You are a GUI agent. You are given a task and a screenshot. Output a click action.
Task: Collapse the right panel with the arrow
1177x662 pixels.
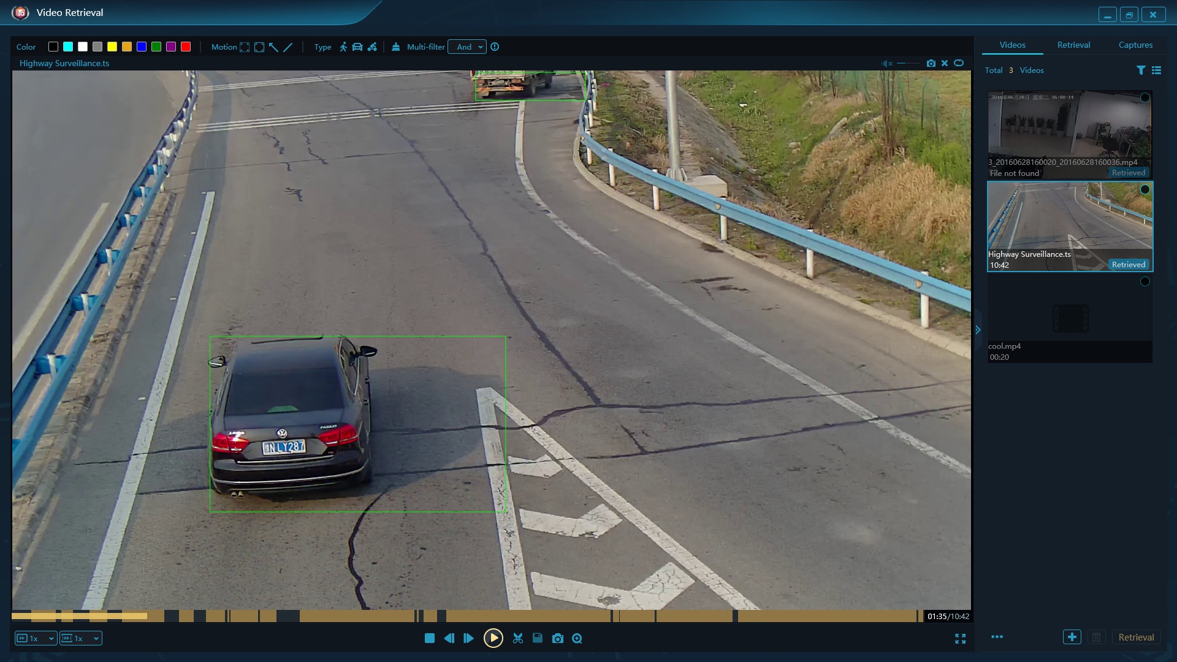978,330
